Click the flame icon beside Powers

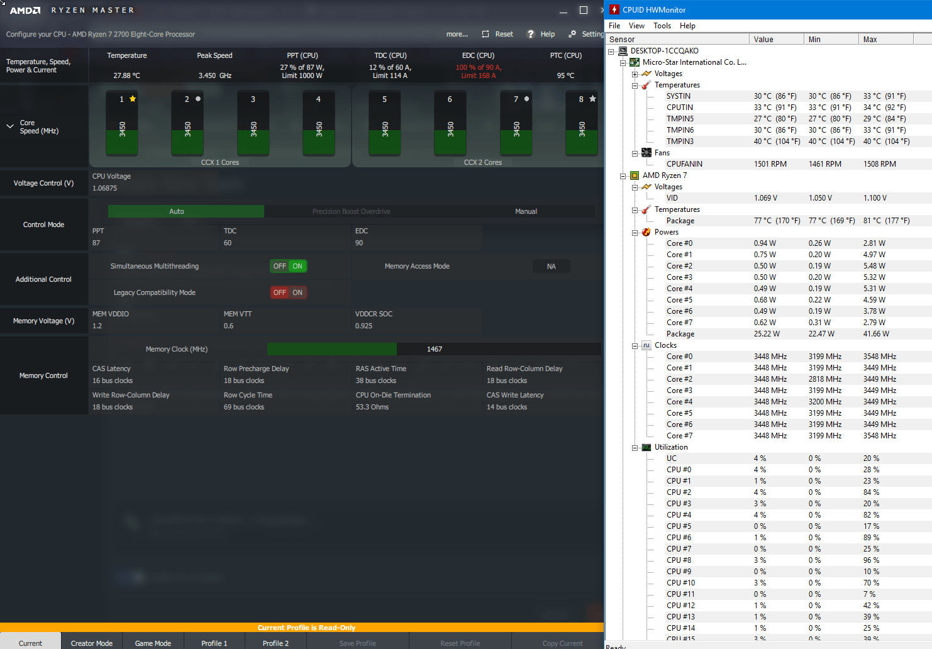point(646,232)
